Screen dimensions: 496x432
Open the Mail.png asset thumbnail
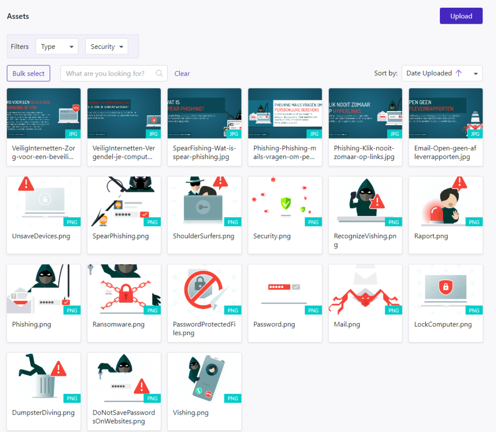[x=365, y=290]
